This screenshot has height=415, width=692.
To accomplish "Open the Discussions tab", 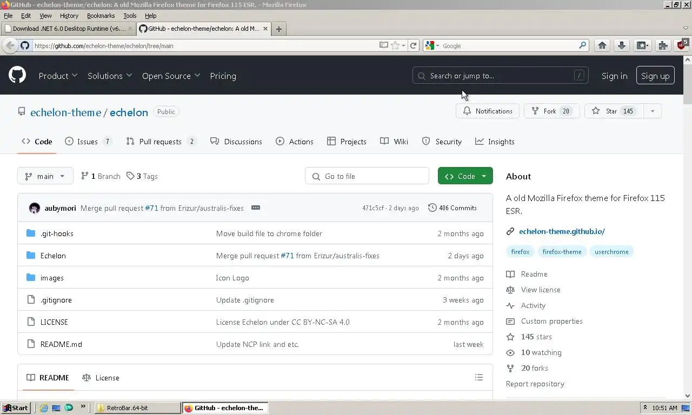I will click(236, 142).
